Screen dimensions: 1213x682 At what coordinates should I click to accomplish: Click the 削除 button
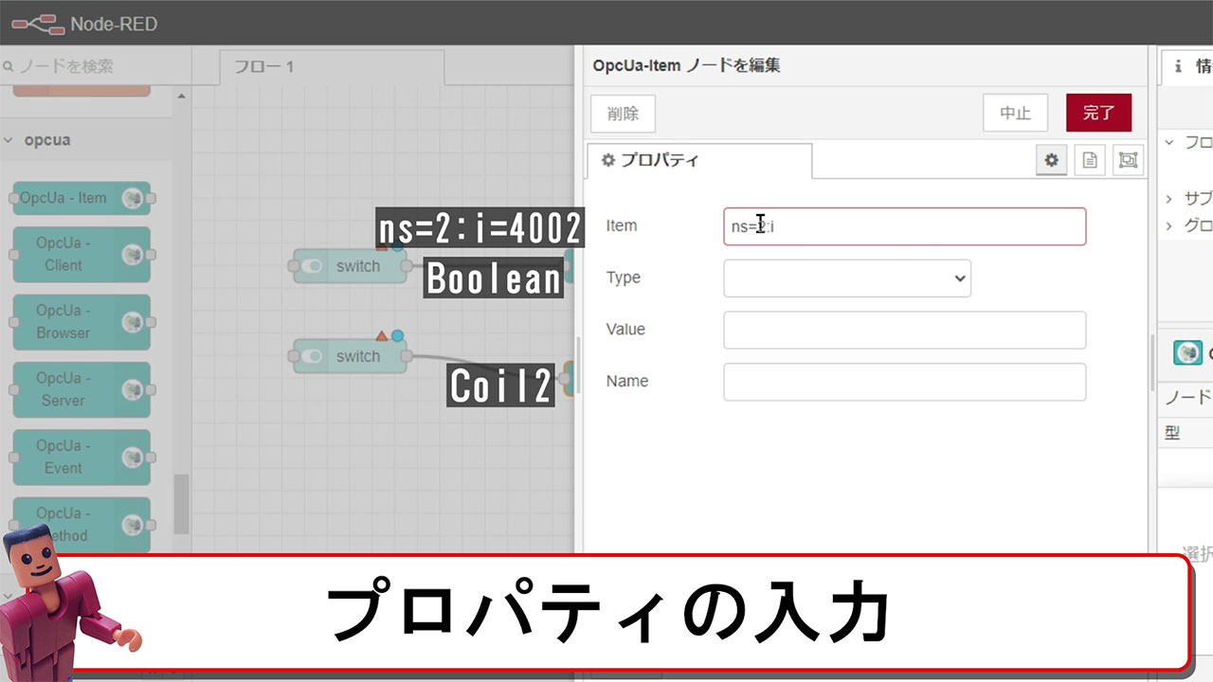[x=623, y=114]
